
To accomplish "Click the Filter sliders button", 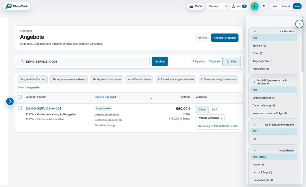I will [232, 61].
